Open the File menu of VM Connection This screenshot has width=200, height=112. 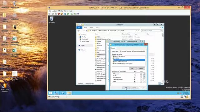pos(50,11)
